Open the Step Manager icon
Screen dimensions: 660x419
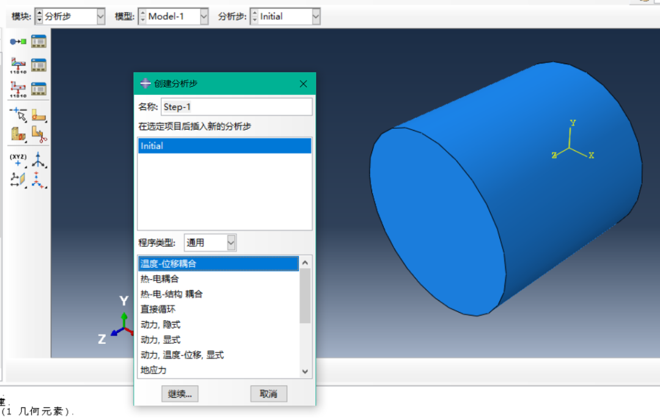(x=39, y=42)
